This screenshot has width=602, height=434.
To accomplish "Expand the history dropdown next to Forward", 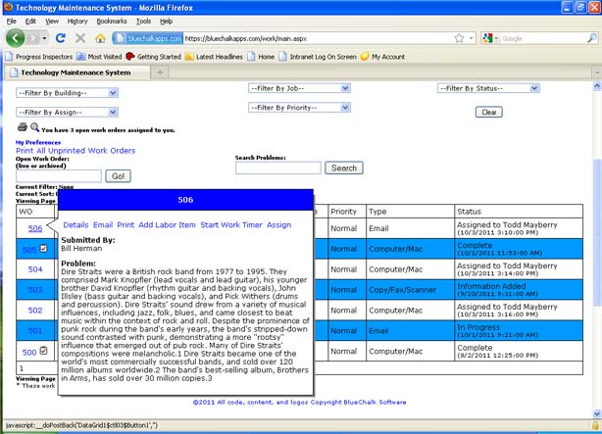I will pyautogui.click(x=44, y=38).
